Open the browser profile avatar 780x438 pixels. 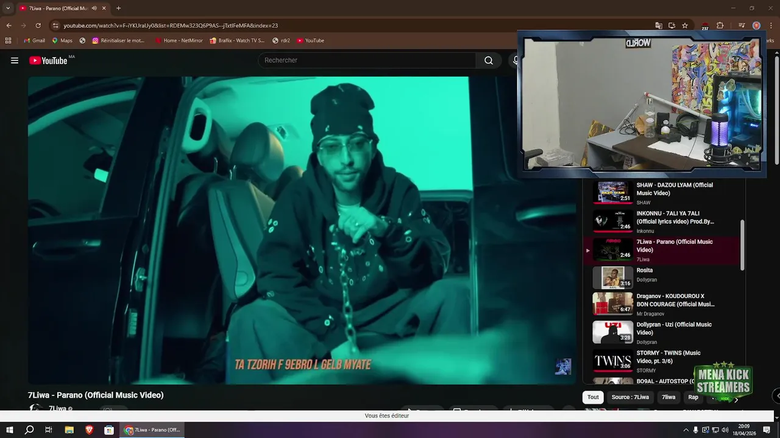click(x=756, y=26)
